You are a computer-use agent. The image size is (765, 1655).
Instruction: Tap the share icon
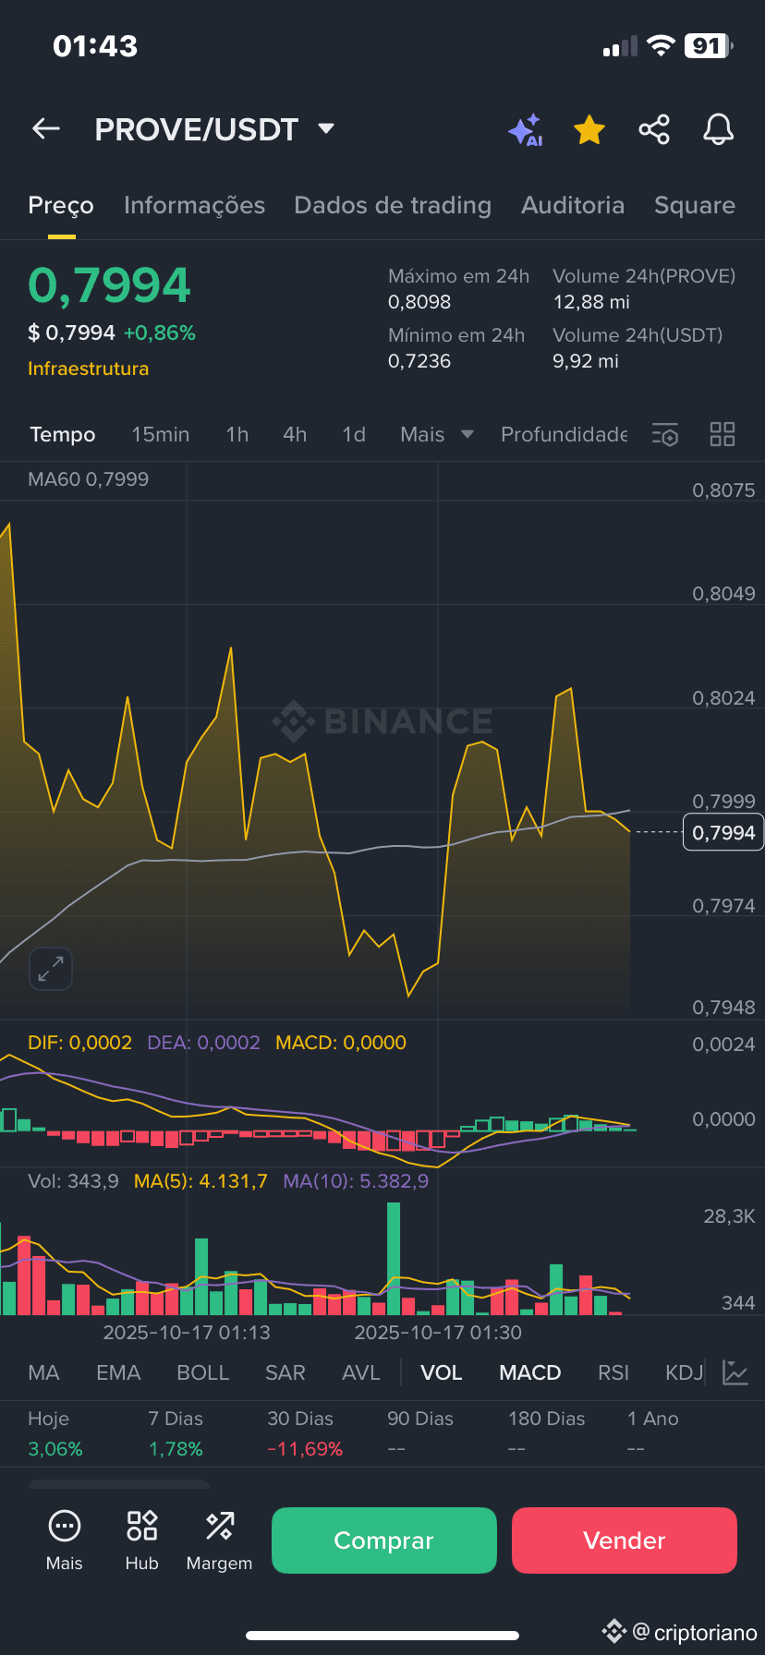click(x=654, y=129)
